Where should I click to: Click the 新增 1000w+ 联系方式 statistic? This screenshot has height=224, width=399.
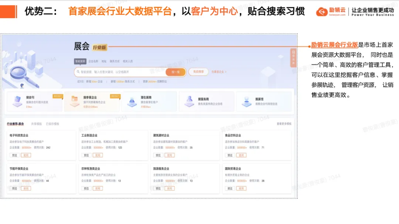point(123,82)
